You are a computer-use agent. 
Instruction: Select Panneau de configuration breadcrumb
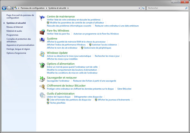coord(33,8)
